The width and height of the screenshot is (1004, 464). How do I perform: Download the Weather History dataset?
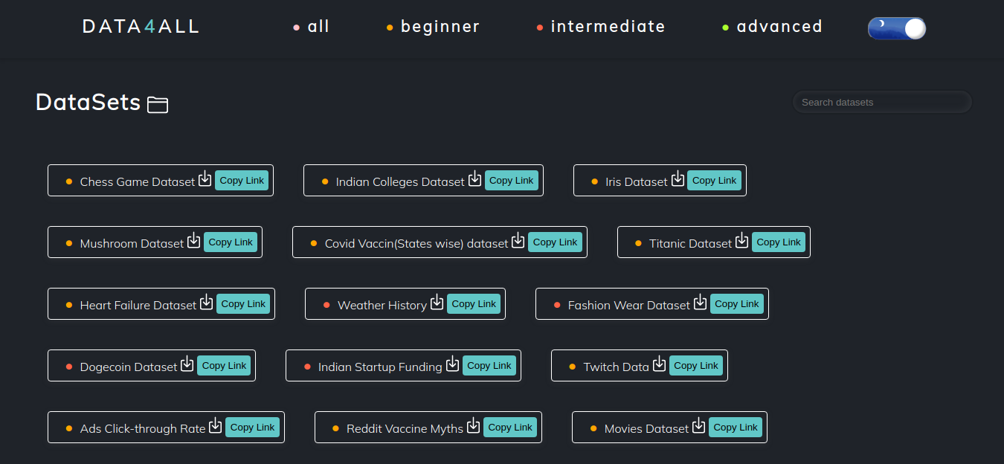(437, 303)
